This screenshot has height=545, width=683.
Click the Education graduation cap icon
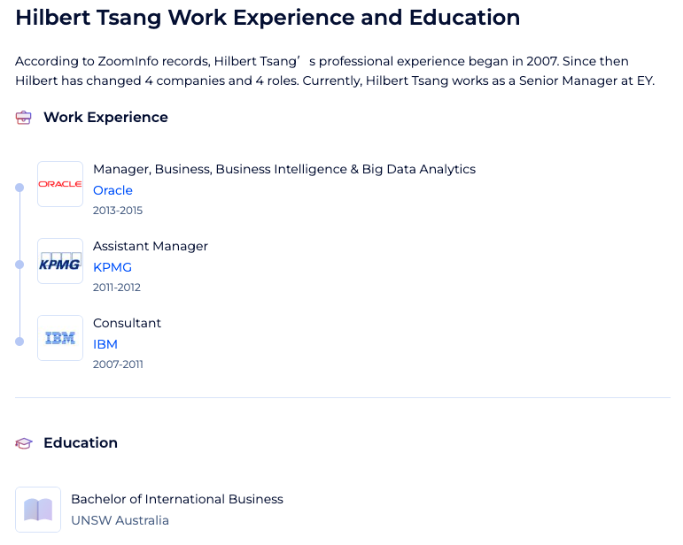24,443
